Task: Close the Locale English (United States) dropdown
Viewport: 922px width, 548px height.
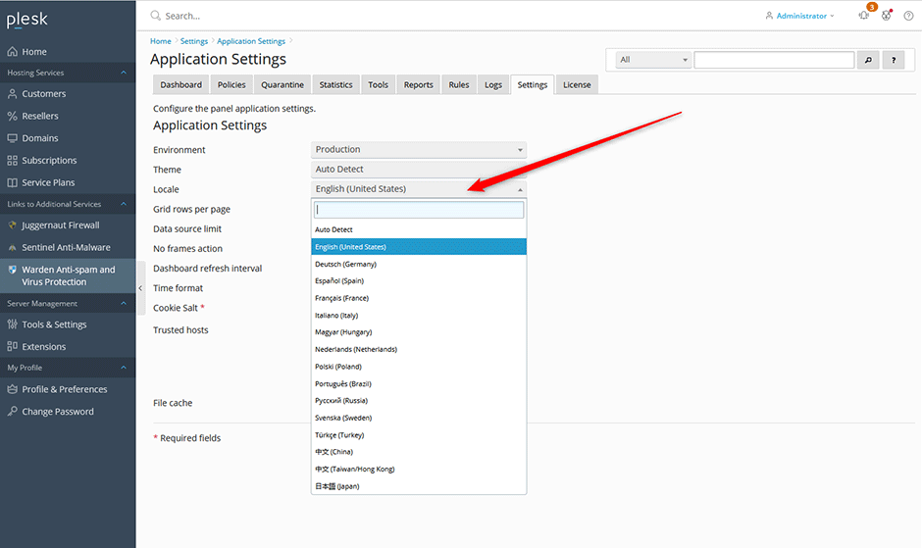Action: pos(419,189)
